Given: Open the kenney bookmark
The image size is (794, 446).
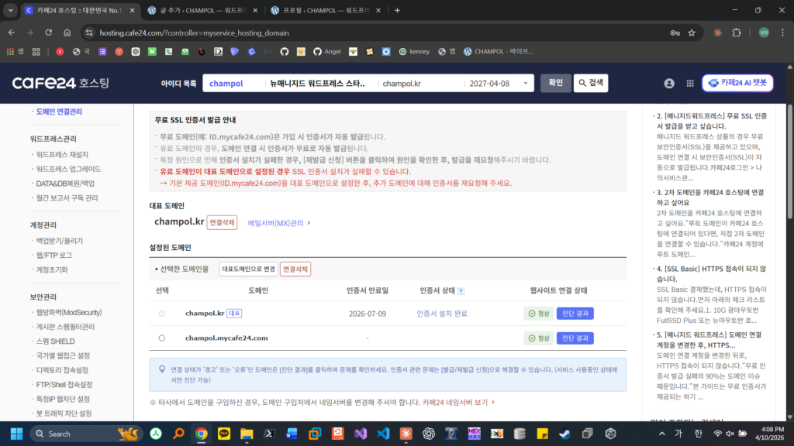Looking at the screenshot, I should [x=414, y=52].
